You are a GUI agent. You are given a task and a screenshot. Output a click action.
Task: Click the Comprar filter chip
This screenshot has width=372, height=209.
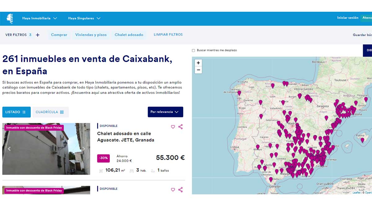coord(59,35)
